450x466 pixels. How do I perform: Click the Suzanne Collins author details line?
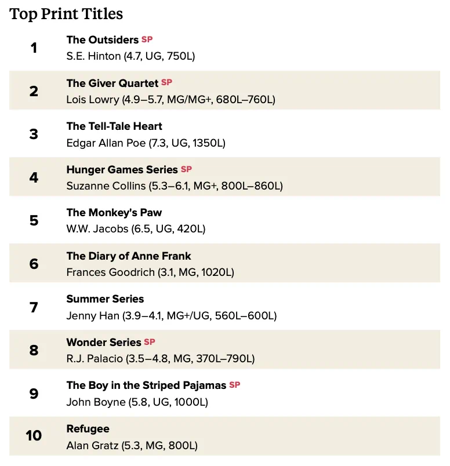pos(175,186)
